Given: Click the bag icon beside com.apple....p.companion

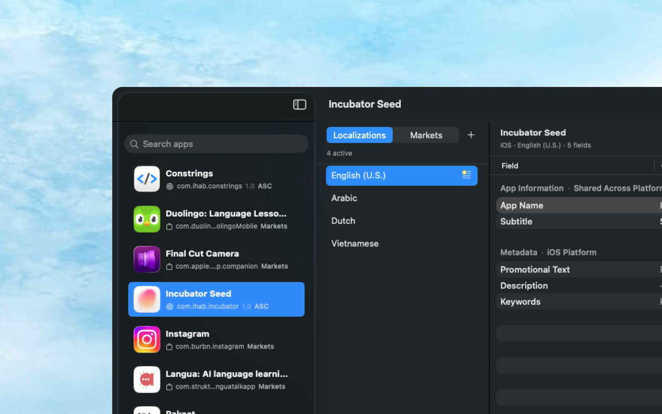Looking at the screenshot, I should click(169, 267).
